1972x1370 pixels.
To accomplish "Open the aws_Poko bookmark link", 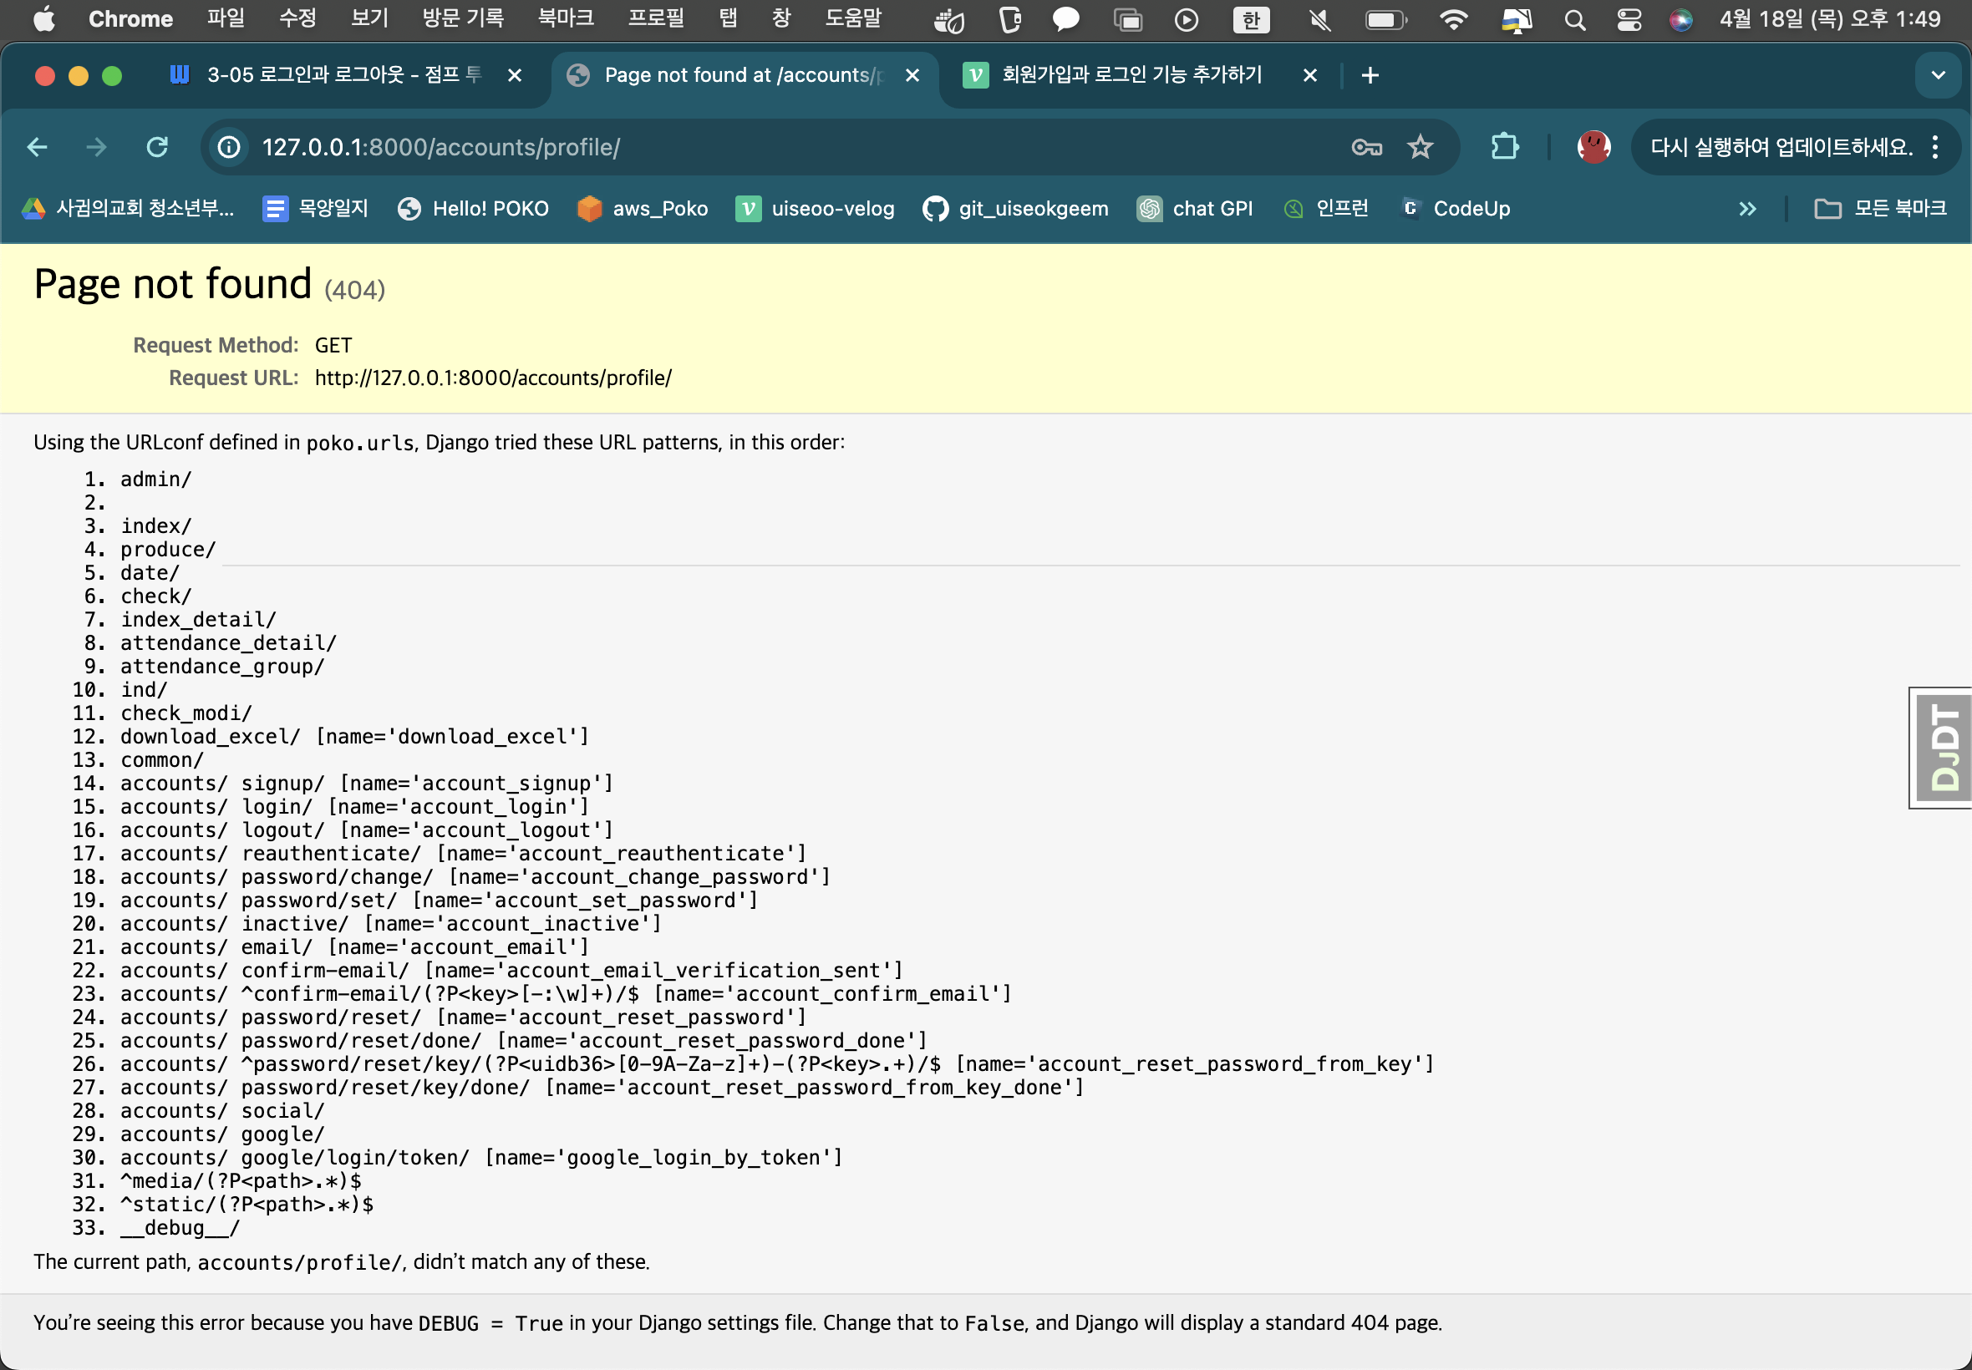I will 643,209.
